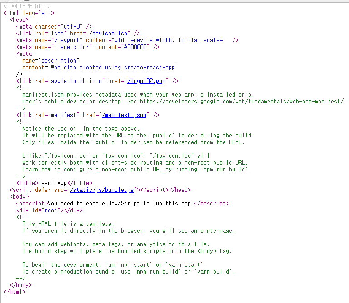The width and height of the screenshot is (349, 303).
Task: Click the opening <head> tag
Action: click(x=19, y=20)
